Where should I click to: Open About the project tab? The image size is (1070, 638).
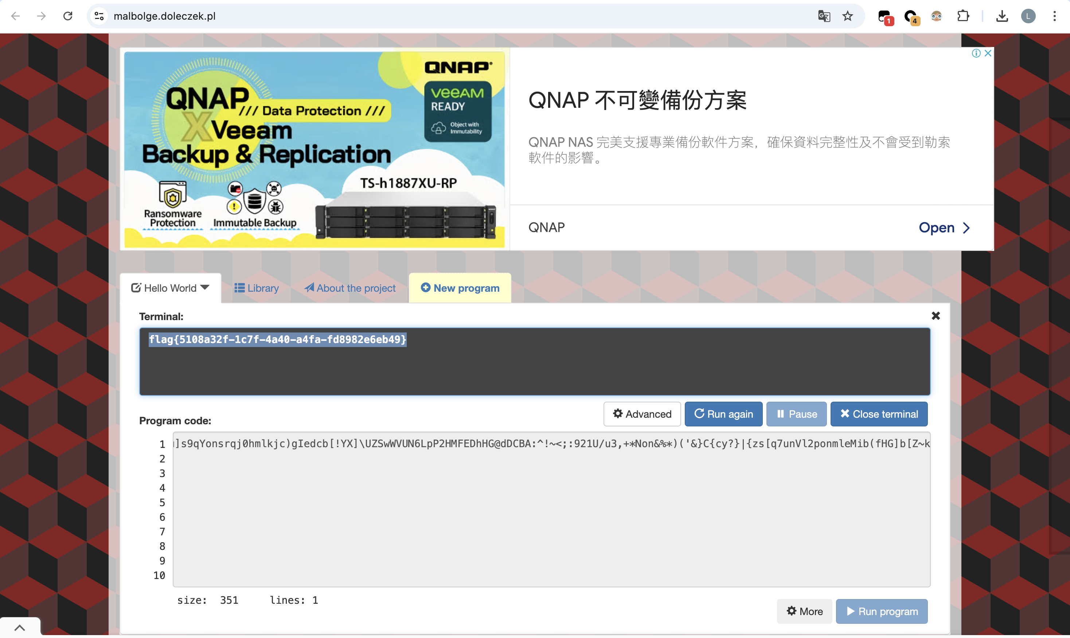pyautogui.click(x=350, y=288)
